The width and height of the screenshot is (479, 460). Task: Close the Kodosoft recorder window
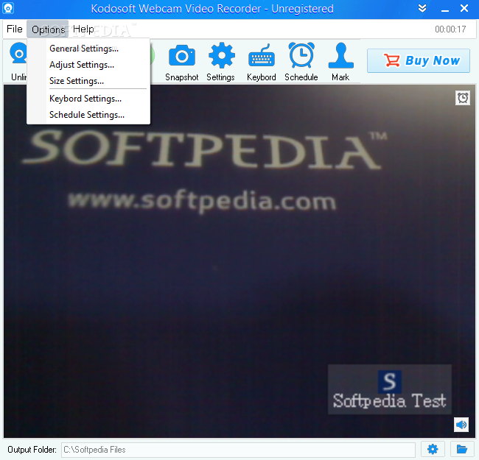point(464,8)
